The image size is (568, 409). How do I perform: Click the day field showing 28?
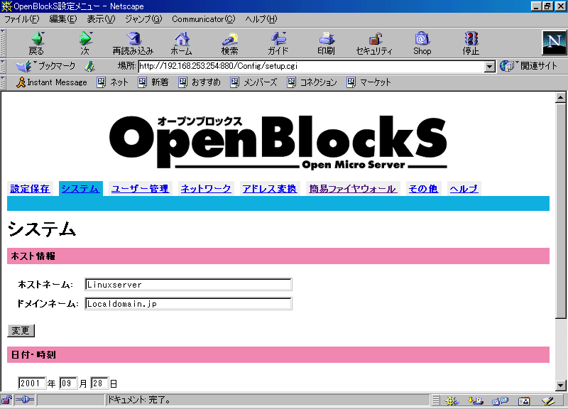point(99,383)
